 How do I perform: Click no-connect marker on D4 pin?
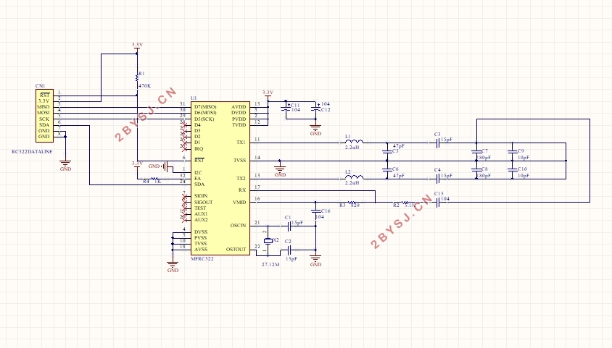[x=184, y=125]
